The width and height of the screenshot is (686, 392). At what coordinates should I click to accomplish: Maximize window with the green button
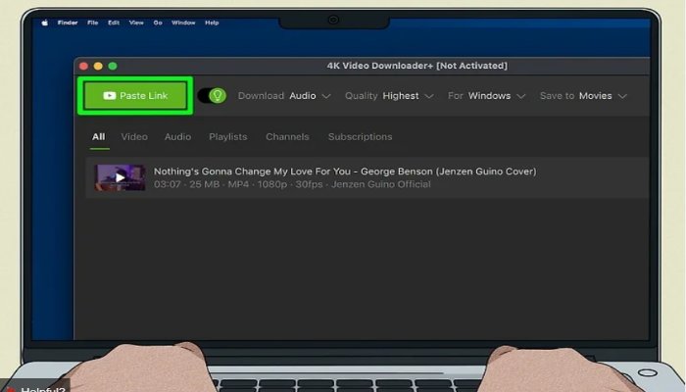113,66
